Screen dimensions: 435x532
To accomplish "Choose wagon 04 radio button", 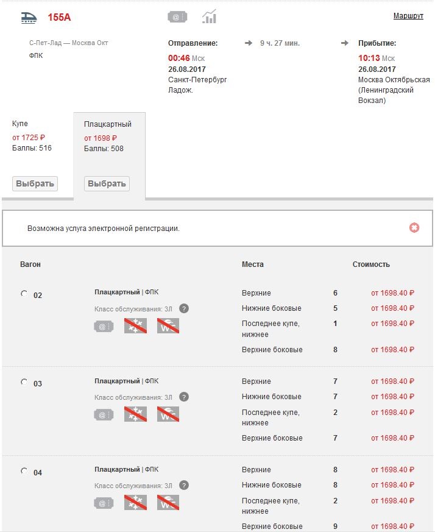I will [x=24, y=470].
